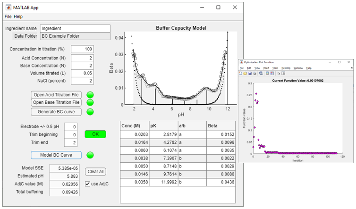The height and width of the screenshot is (209, 356).
Task: Click the Generate BC curve button
Action: (56, 112)
